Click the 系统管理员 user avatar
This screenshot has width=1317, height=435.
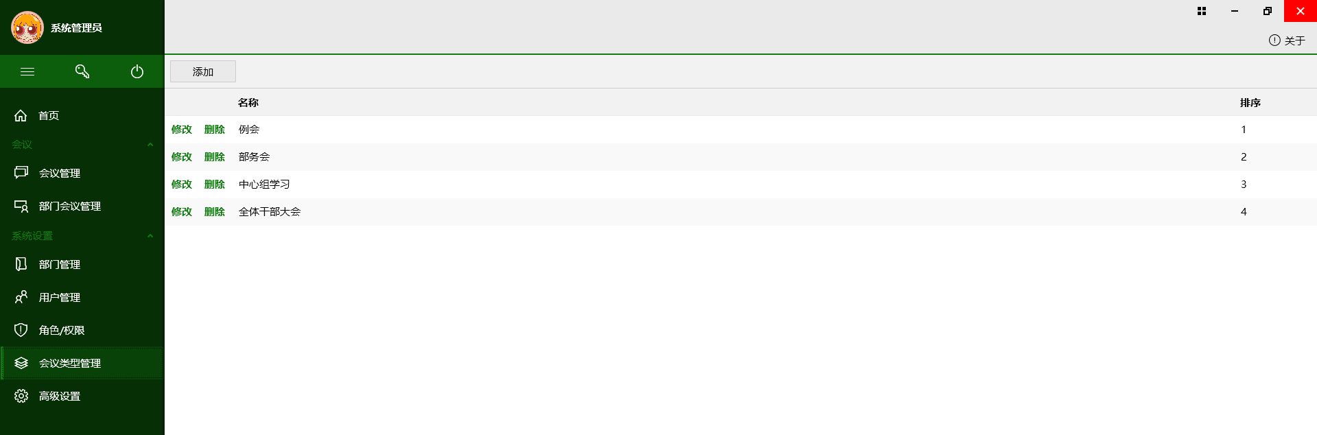coord(27,27)
